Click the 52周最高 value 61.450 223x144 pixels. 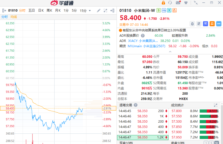tap(183, 83)
